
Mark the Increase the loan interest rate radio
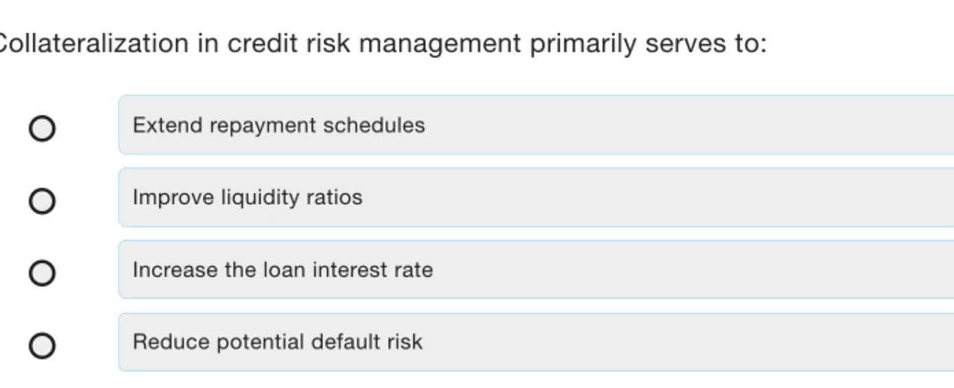point(42,273)
